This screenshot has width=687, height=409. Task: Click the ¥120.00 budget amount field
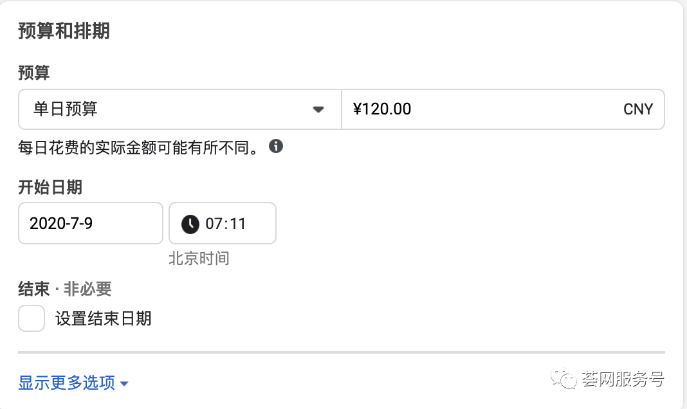coord(482,109)
